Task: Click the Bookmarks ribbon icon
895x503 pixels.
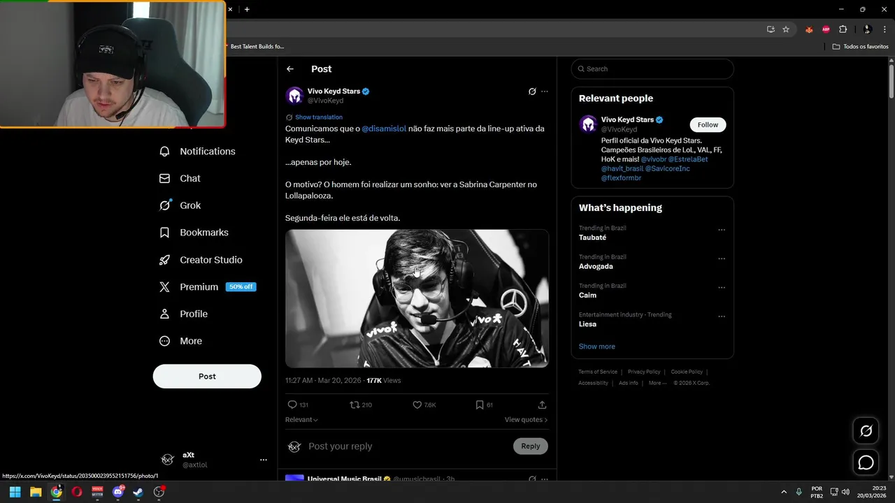Action: point(165,233)
